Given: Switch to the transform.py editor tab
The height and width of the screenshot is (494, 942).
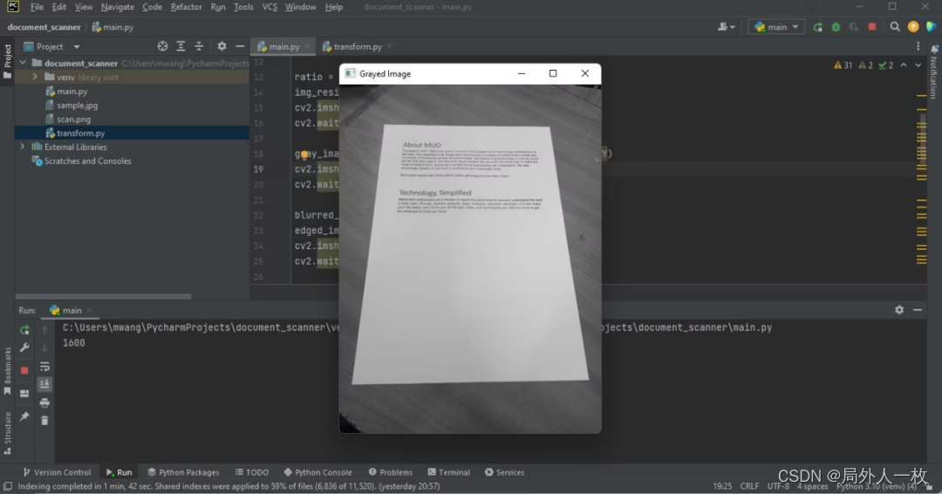Looking at the screenshot, I should [x=358, y=46].
